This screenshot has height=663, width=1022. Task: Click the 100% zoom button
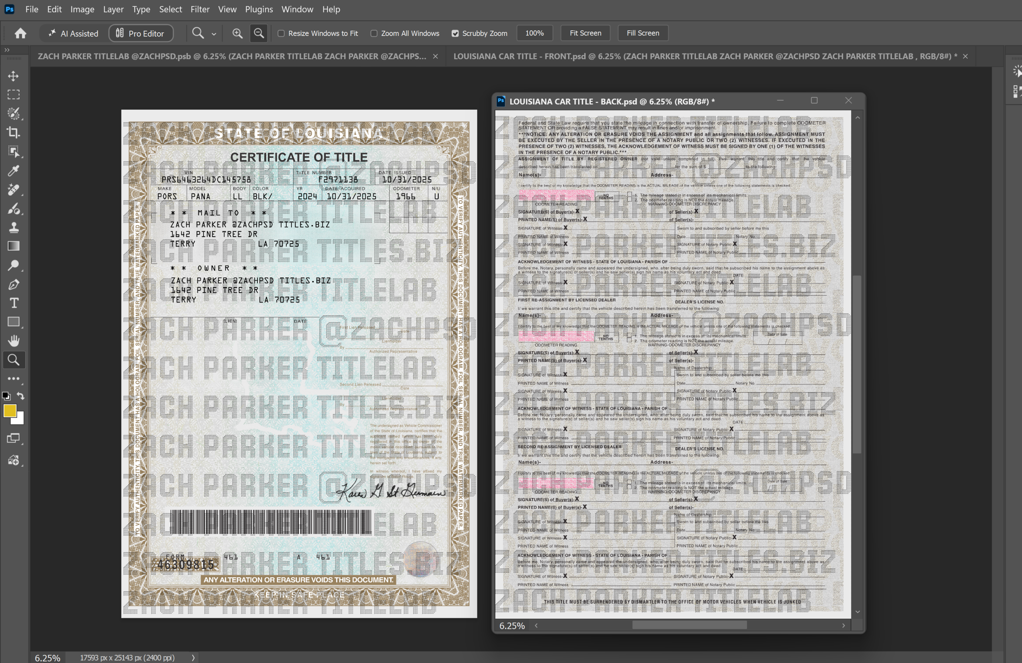point(534,33)
